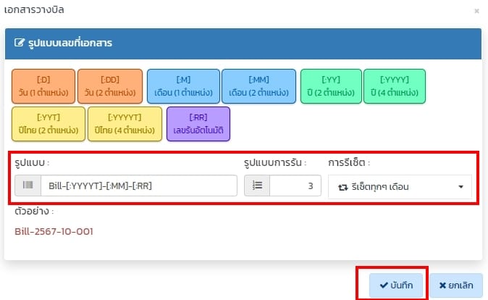The width and height of the screenshot is (488, 300).
Task: Close the dialog with the X icon
Action: click(x=476, y=11)
